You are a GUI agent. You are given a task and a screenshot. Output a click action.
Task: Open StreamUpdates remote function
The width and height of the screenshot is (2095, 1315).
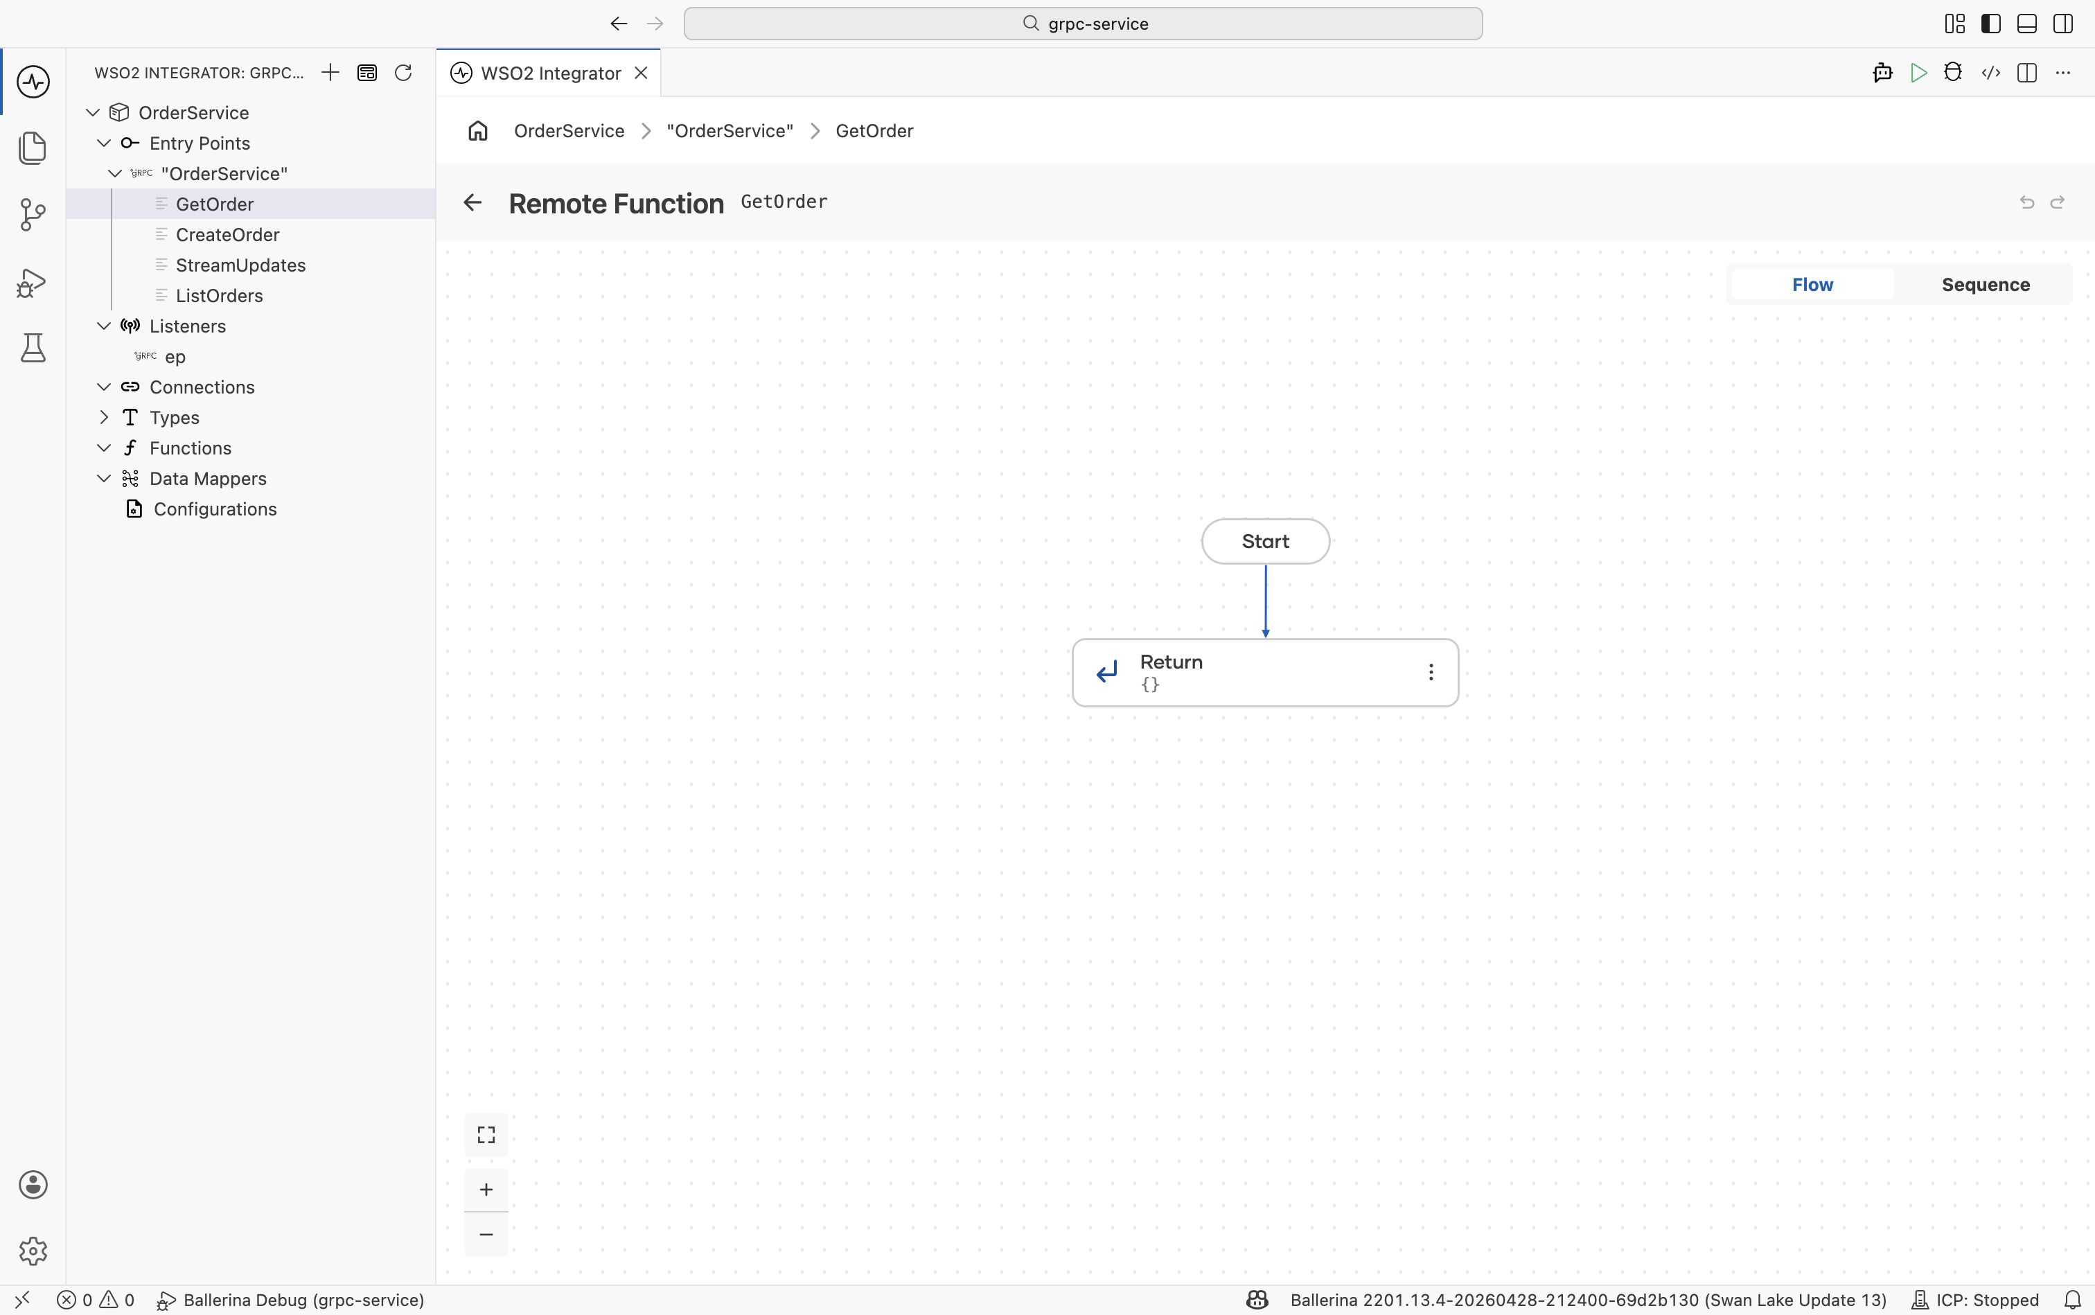(251, 265)
